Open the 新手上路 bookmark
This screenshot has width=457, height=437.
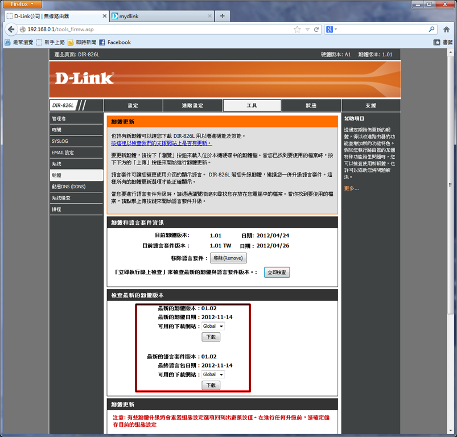click(51, 42)
